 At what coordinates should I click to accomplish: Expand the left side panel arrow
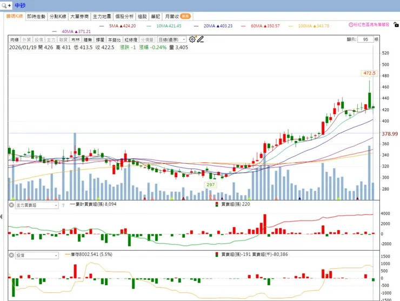point(1,217)
